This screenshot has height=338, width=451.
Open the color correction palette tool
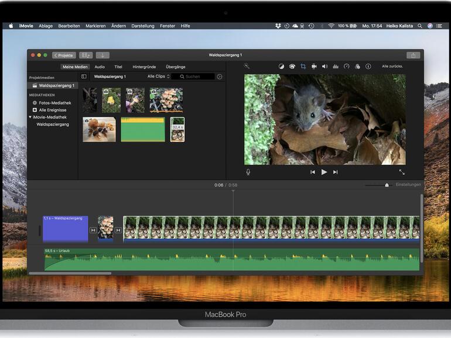[x=292, y=66]
